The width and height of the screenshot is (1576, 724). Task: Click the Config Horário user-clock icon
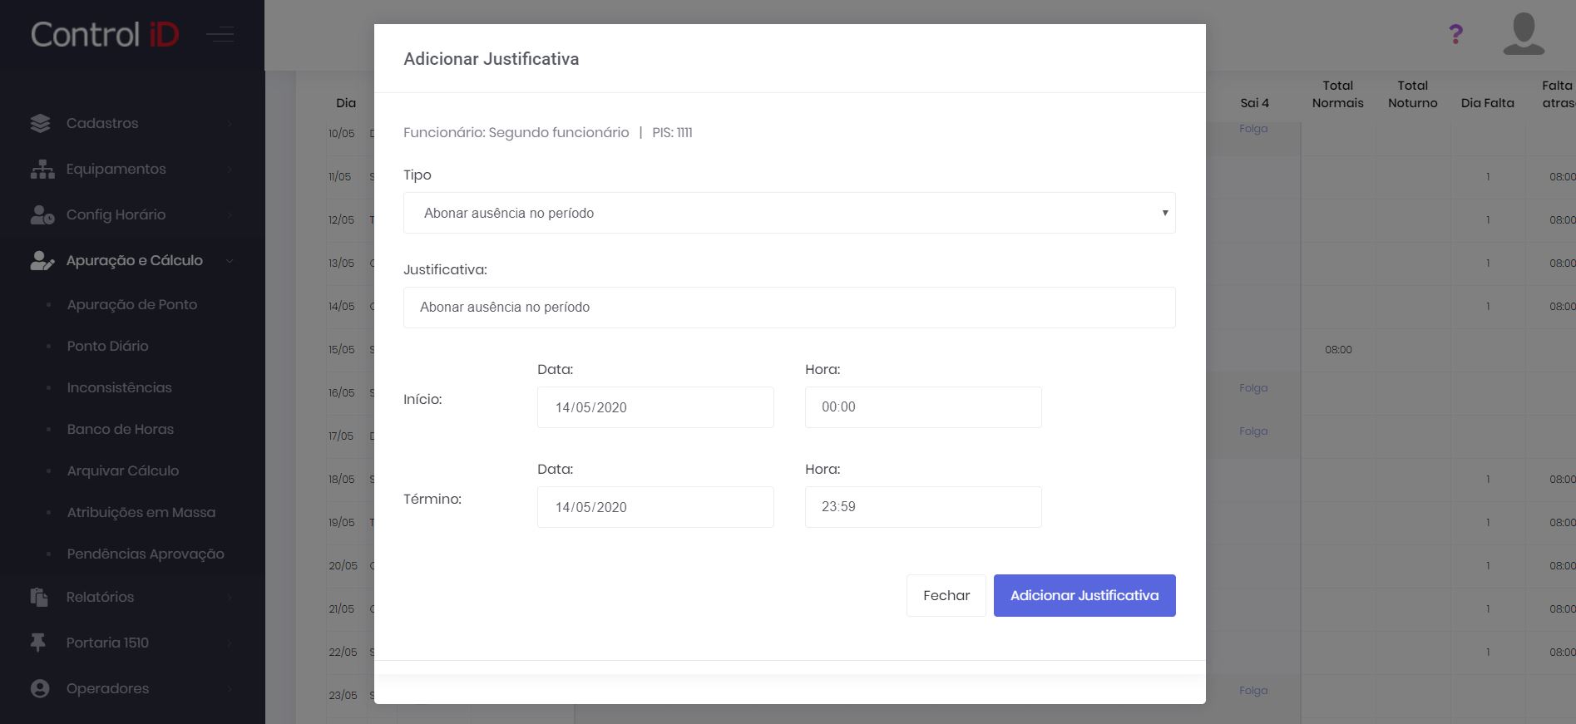[x=42, y=214]
